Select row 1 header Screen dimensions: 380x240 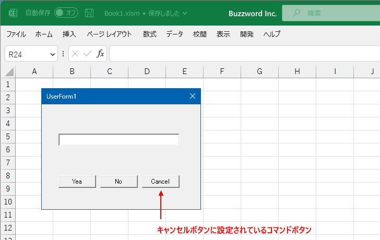pyautogui.click(x=8, y=85)
